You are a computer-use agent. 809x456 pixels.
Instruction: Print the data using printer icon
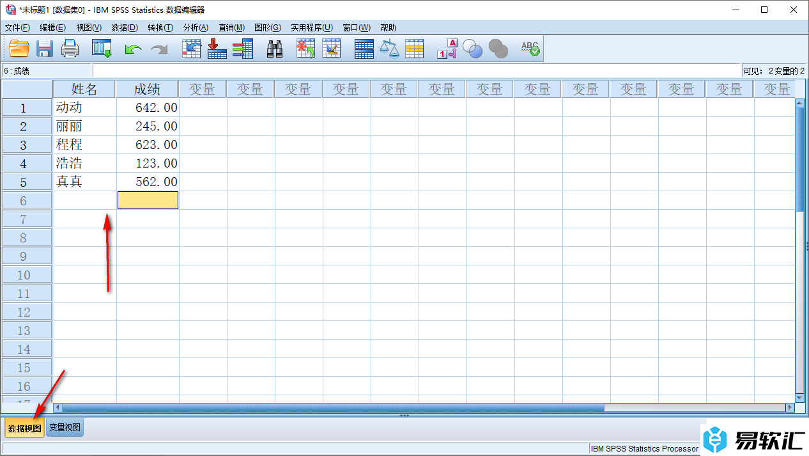[70, 49]
